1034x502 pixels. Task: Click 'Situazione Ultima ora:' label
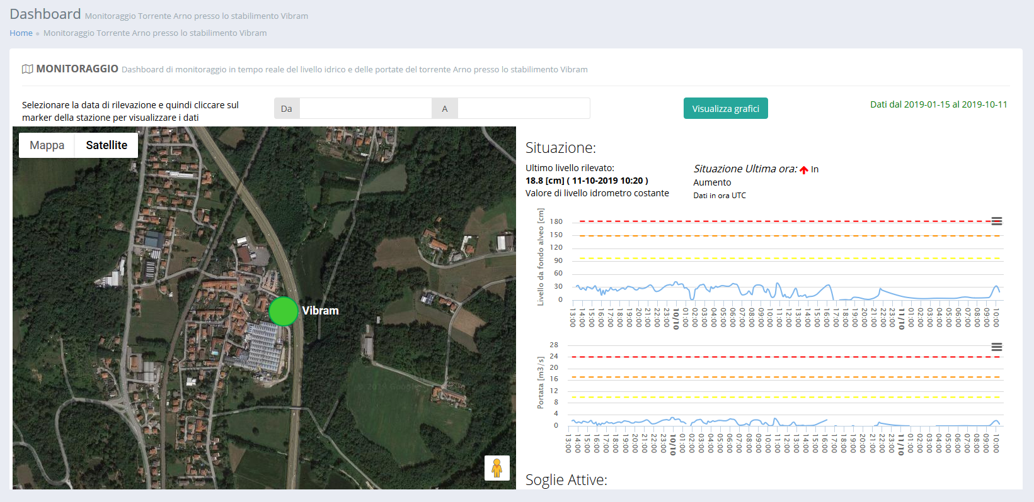[x=745, y=169]
